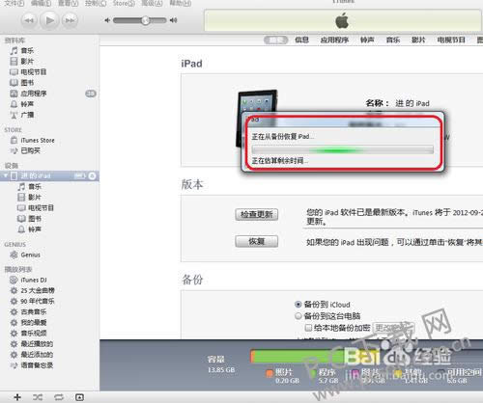Select 图书 in the library section
Image resolution: width=483 pixels, height=403 pixels.
[x=27, y=83]
